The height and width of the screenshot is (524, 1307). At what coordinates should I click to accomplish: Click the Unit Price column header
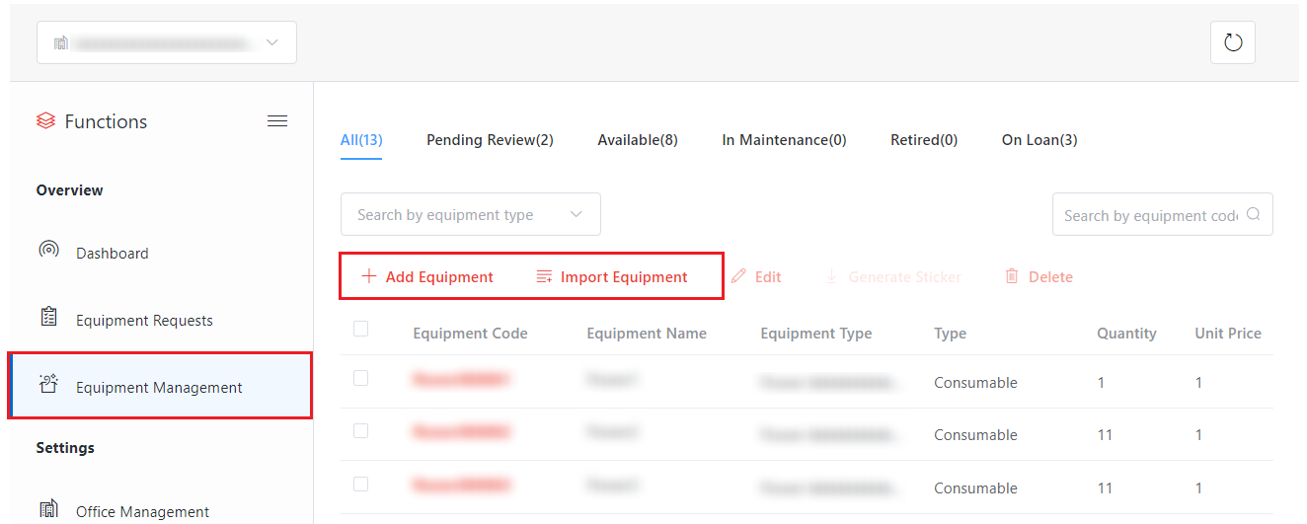pos(1228,334)
